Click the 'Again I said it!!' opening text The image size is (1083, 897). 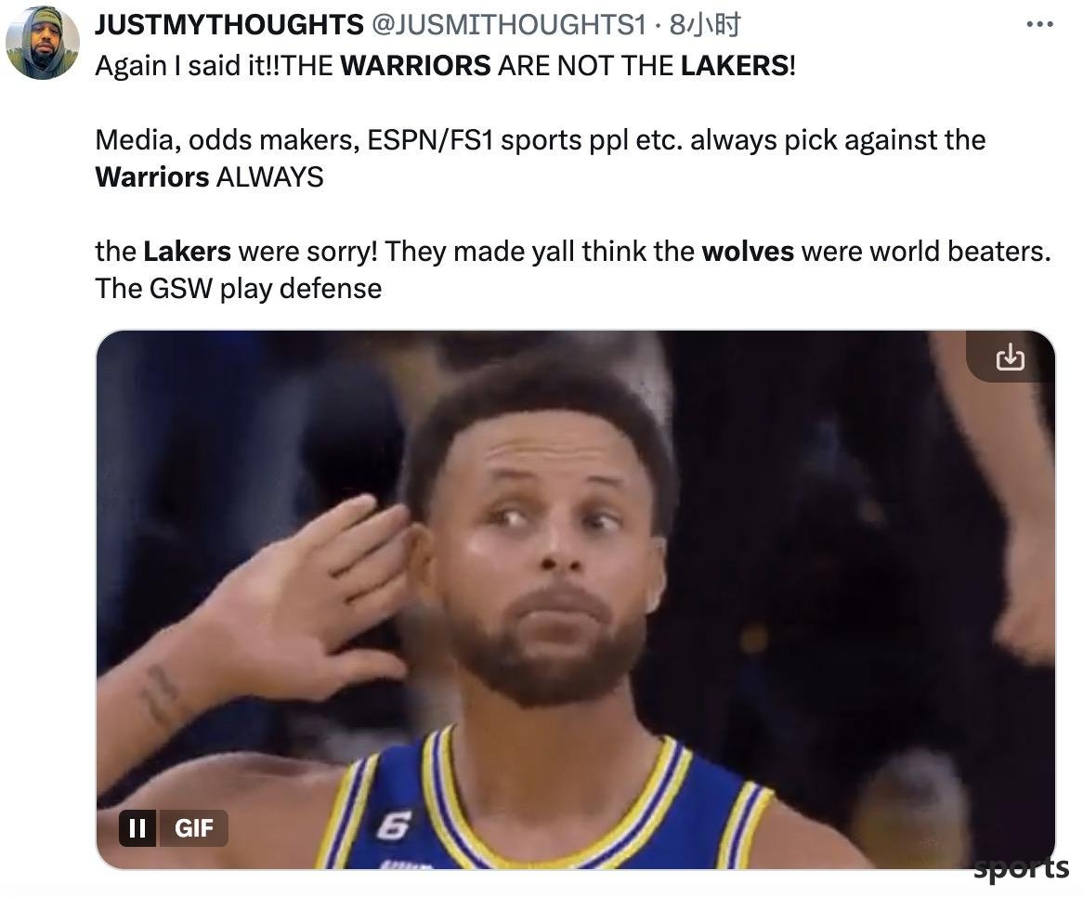[x=188, y=66]
